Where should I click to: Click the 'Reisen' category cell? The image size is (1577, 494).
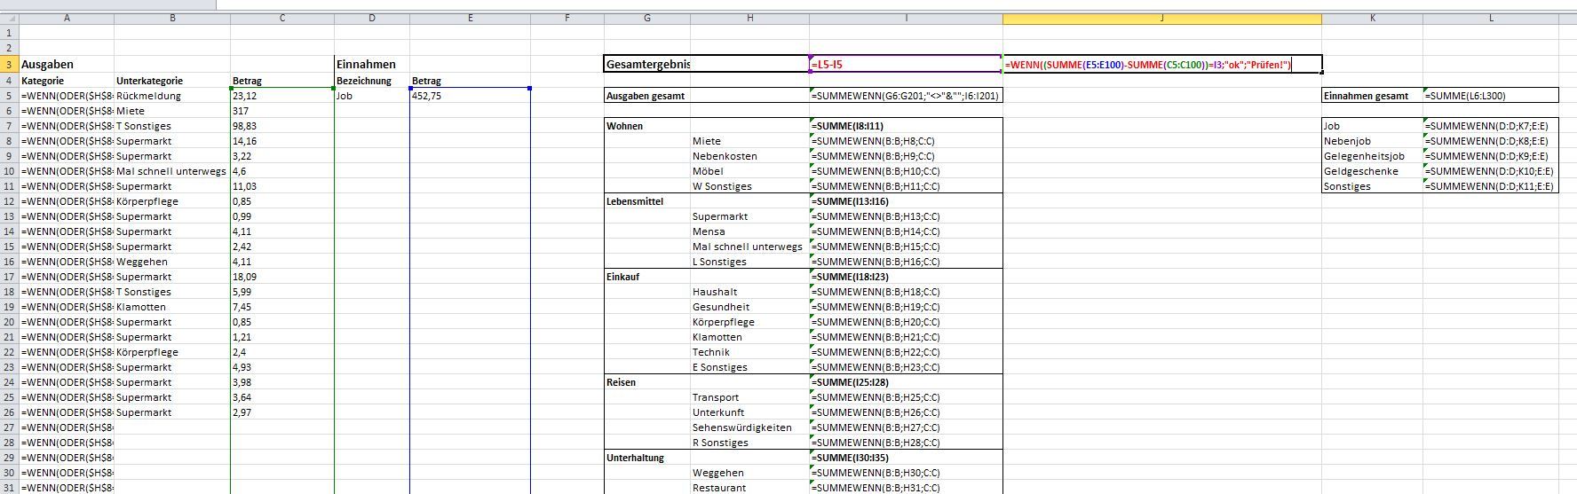point(646,382)
